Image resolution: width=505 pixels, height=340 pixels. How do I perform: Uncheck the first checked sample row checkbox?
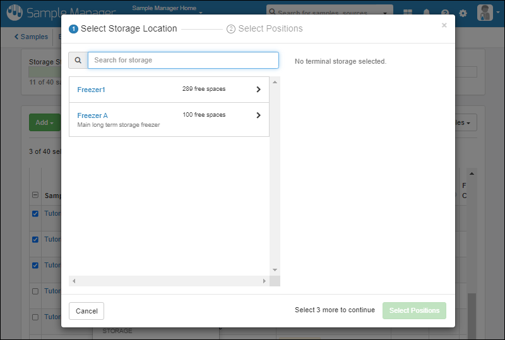35,213
